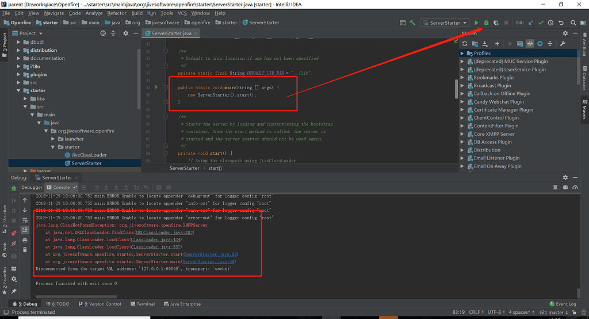Screen dimensions: 589x319
Task: Select ServerStarter.java editor tab
Action: 171,33
